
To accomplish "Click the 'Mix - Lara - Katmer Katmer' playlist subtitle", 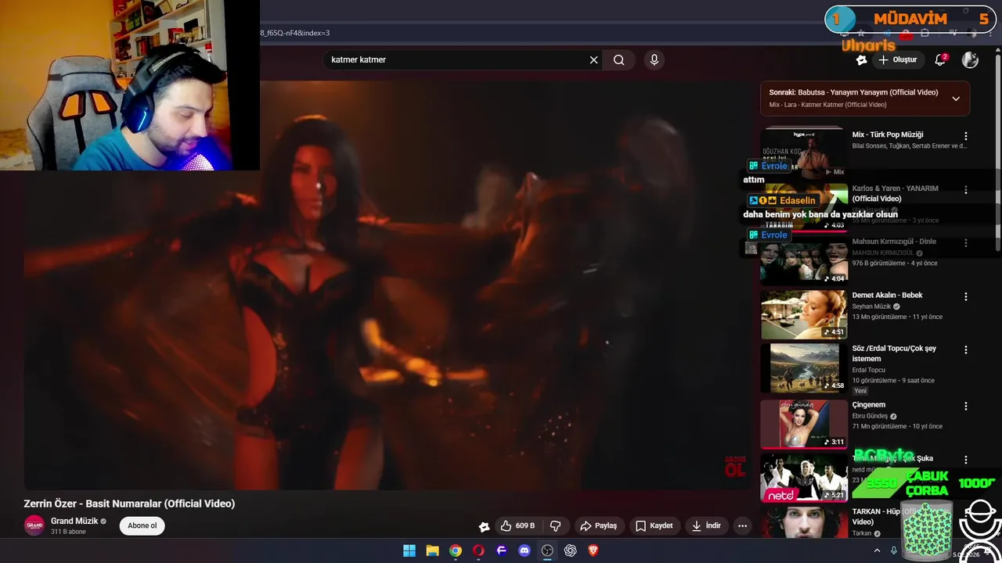I will [828, 105].
